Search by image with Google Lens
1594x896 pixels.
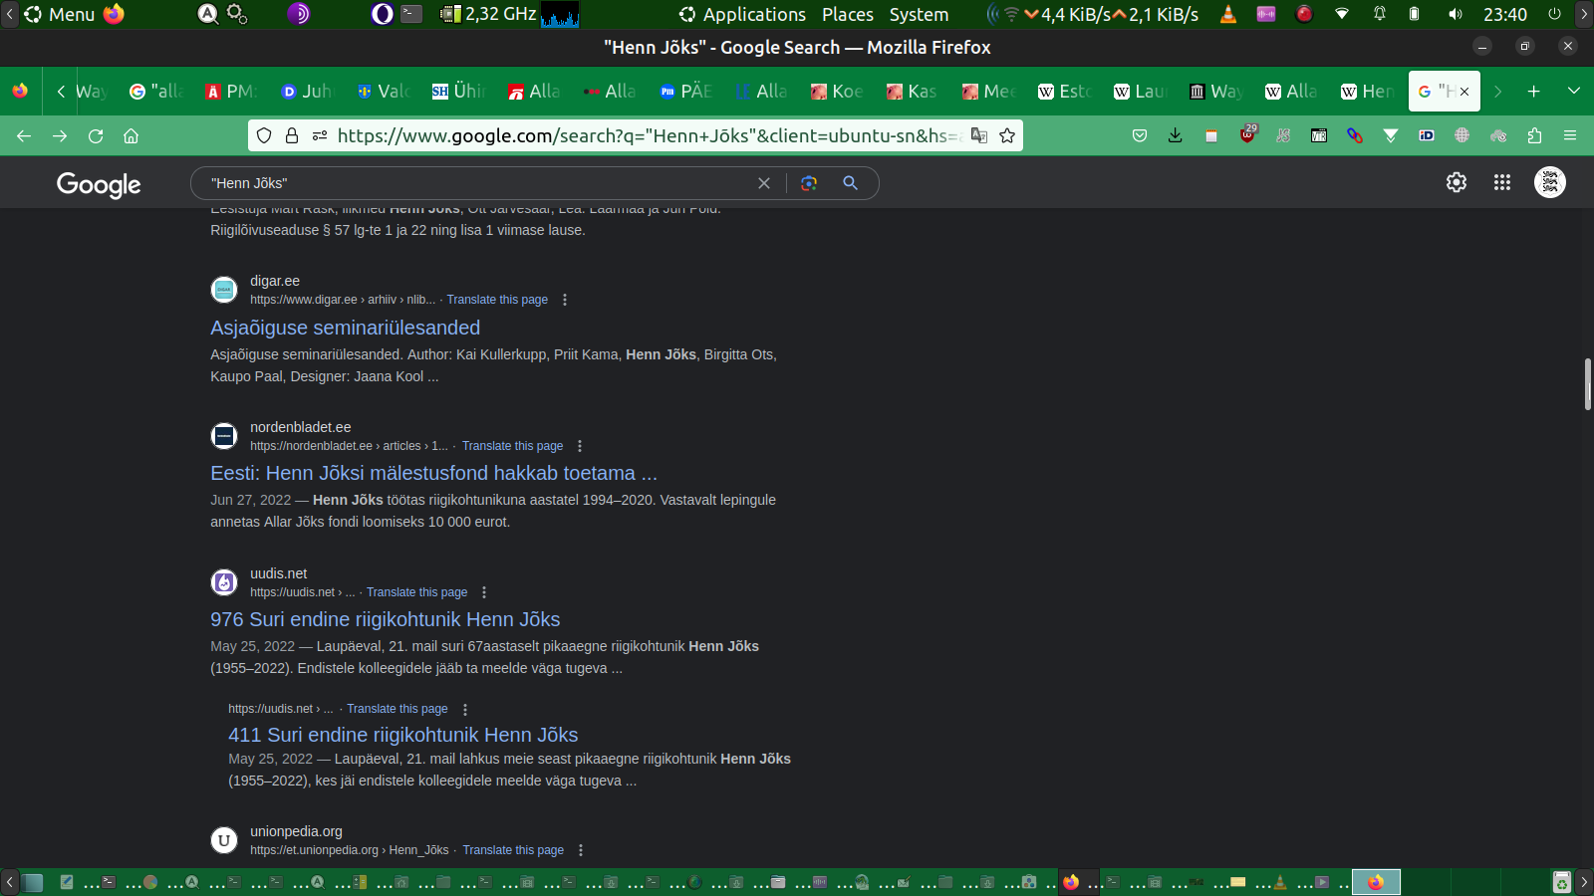[x=809, y=183]
